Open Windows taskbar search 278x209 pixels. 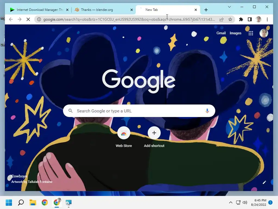21,202
